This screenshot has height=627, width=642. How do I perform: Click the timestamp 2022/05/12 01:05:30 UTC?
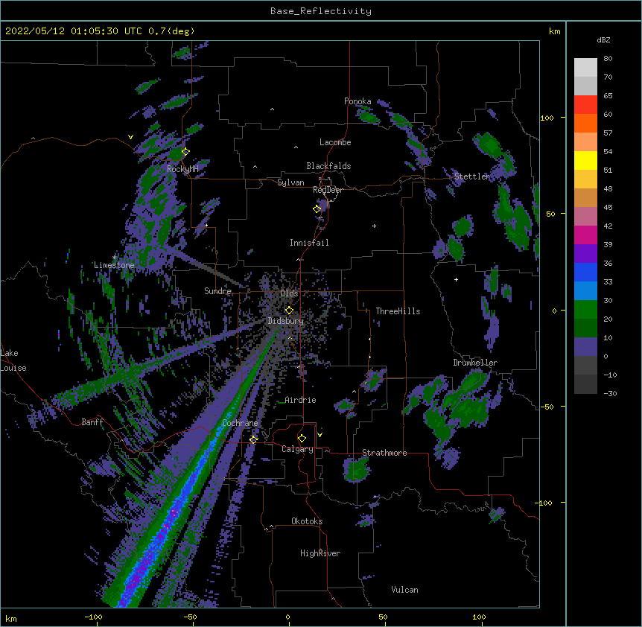[x=74, y=31]
